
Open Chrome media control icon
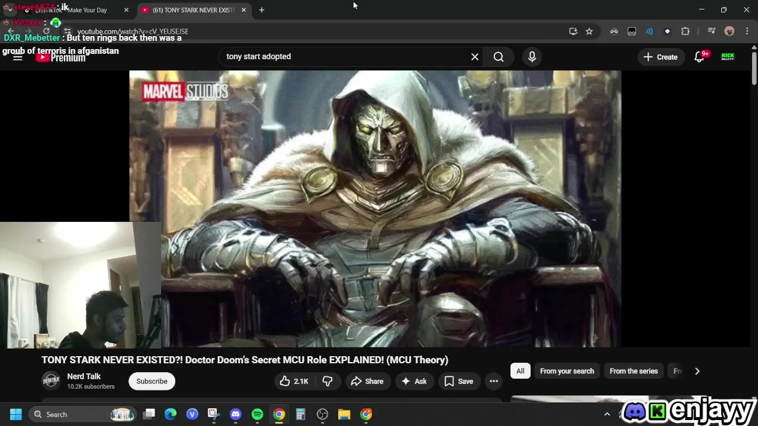pos(712,31)
